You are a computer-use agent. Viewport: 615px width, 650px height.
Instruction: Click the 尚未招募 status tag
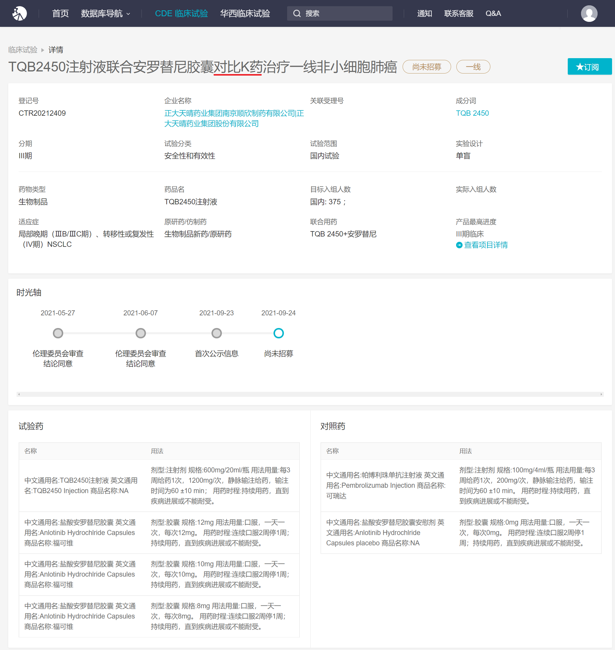pyautogui.click(x=426, y=67)
